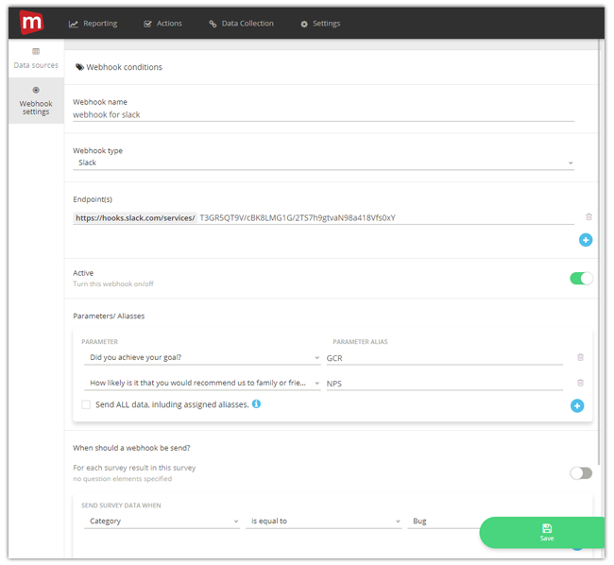Image resolution: width=614 pixels, height=565 pixels.
Task: Click the 'Endpoint(s)' label
Action: [93, 199]
